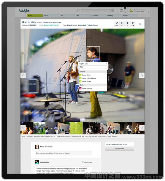This screenshot has height=181, width=165.
Task: Click Marcello Piou avatar
Action: click(x=37, y=162)
